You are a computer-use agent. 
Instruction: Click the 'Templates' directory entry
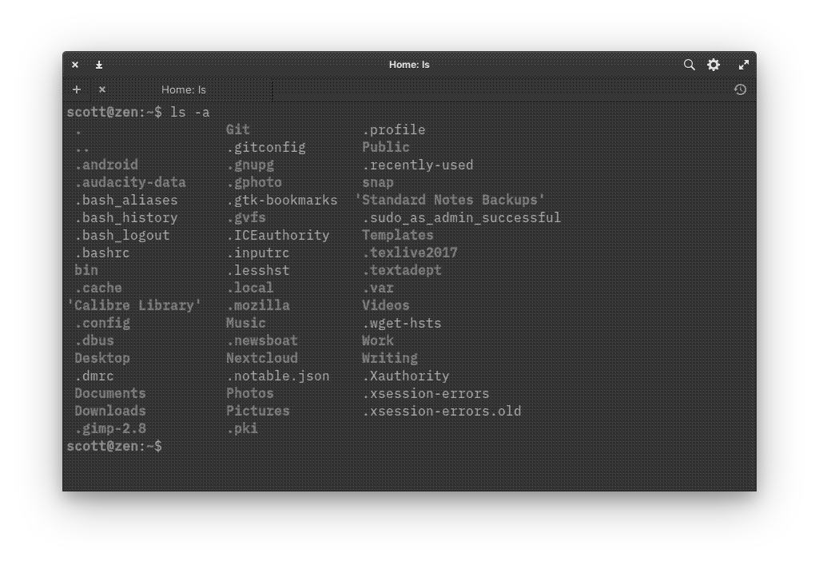coord(397,235)
